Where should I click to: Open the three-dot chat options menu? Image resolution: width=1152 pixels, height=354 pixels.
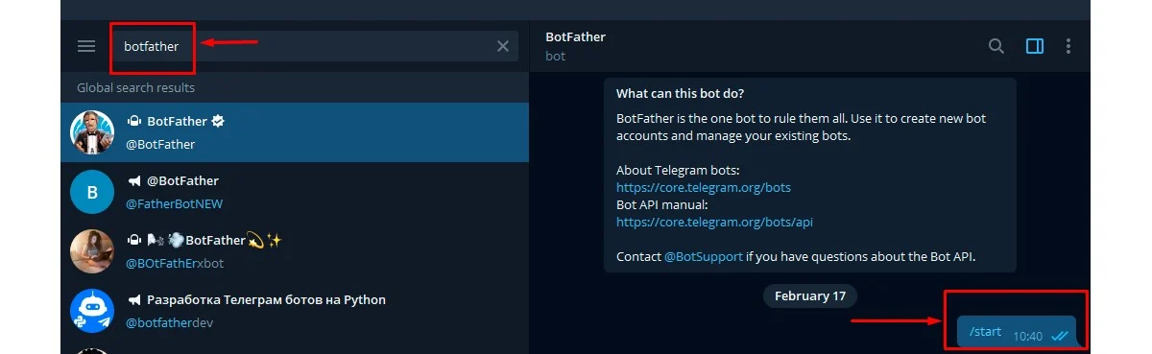tap(1068, 46)
